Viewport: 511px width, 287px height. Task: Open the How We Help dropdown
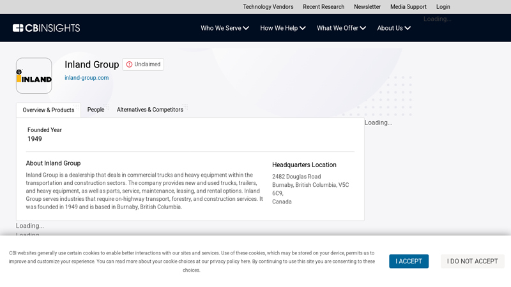pos(283,28)
